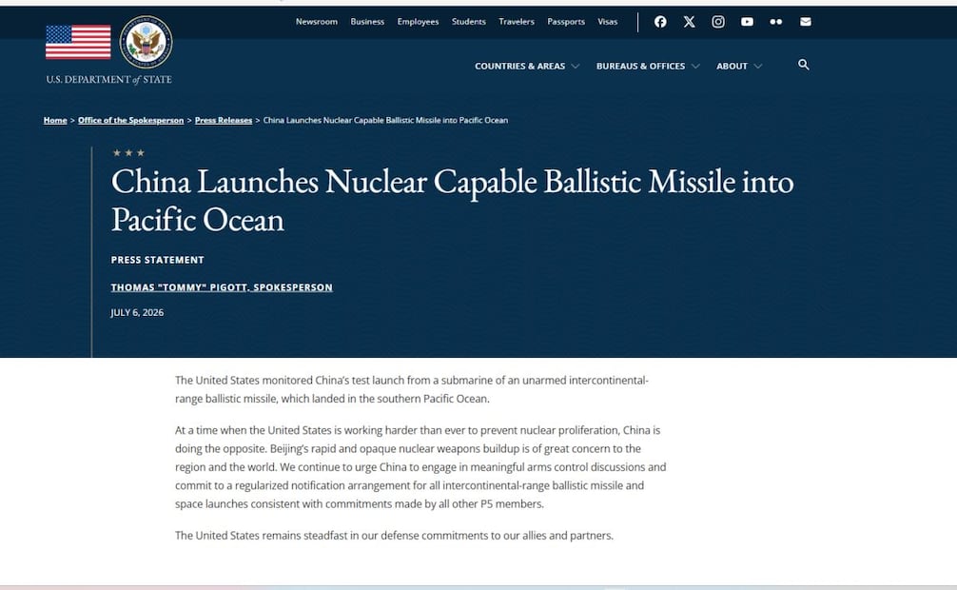This screenshot has width=957, height=590.
Task: Open the Passports menu item
Action: pos(566,22)
